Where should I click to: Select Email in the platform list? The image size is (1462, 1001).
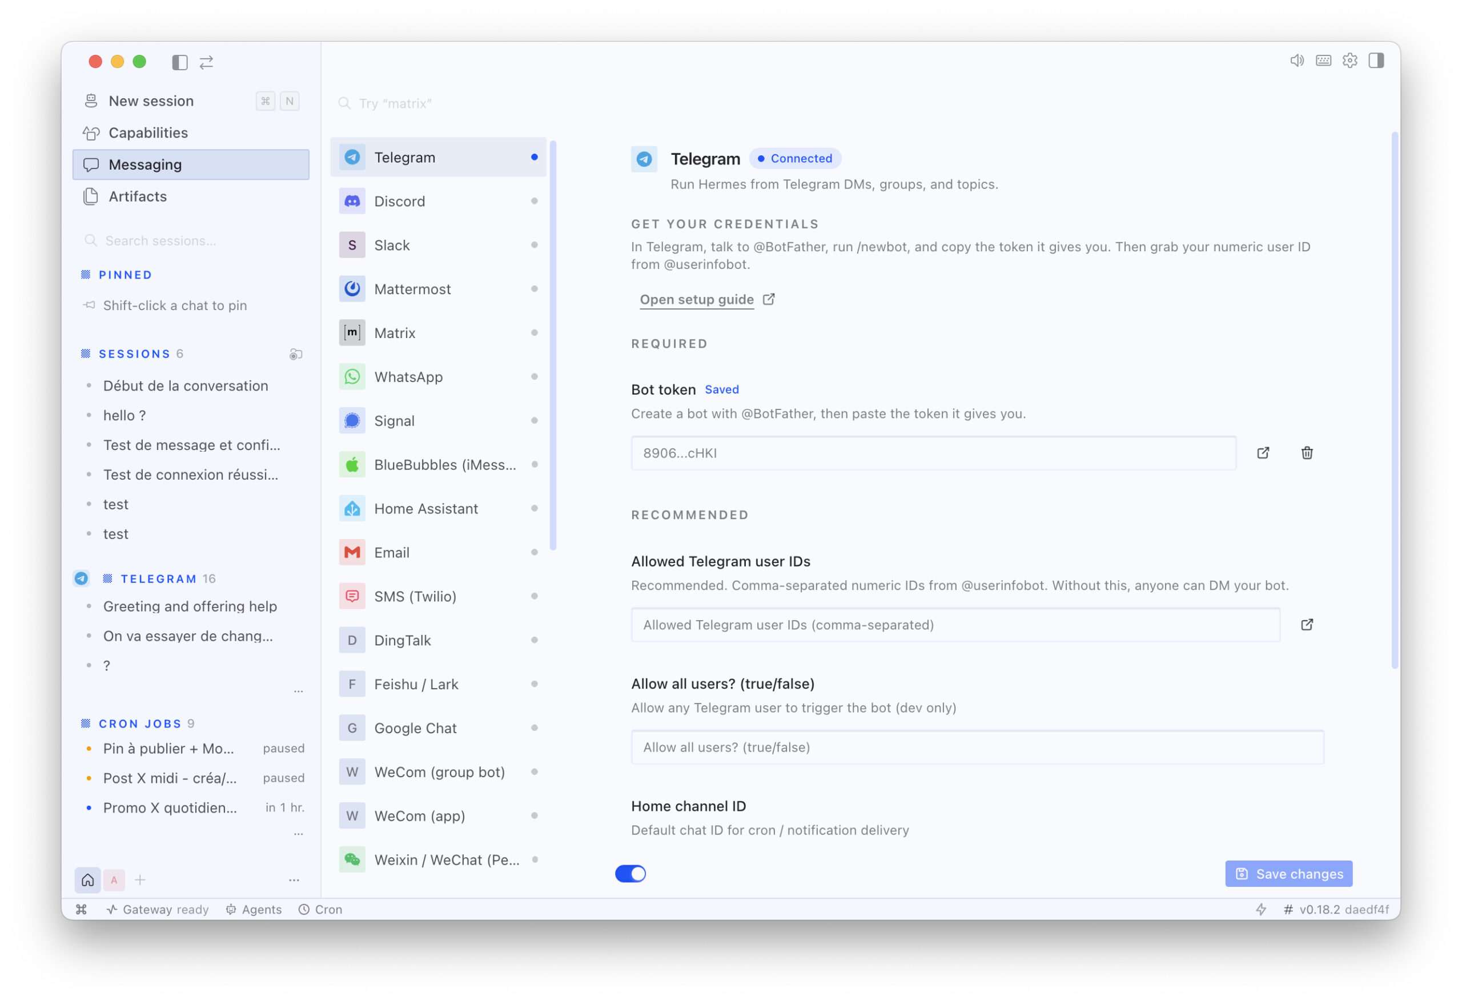pos(439,552)
